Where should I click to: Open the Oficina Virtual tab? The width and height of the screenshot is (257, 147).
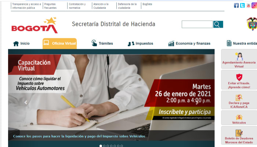[x=59, y=43]
